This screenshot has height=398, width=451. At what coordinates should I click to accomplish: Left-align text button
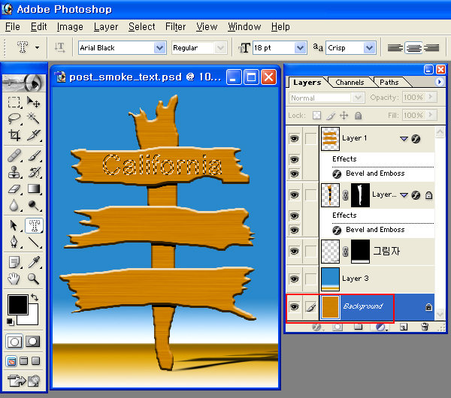[x=395, y=47]
